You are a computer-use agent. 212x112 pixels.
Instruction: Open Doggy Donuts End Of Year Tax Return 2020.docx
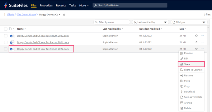click(x=43, y=36)
